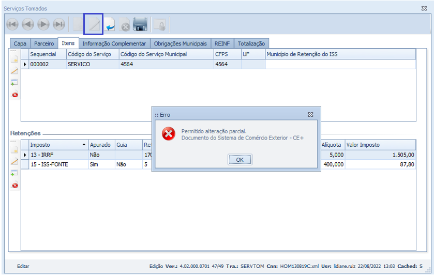Click the Código do Serviço Municipal column header
The image size is (434, 276).
tap(153, 54)
